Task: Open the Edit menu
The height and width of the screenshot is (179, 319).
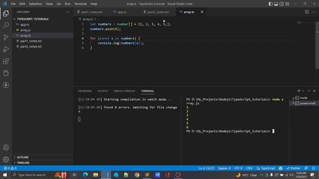Action: point(22,3)
